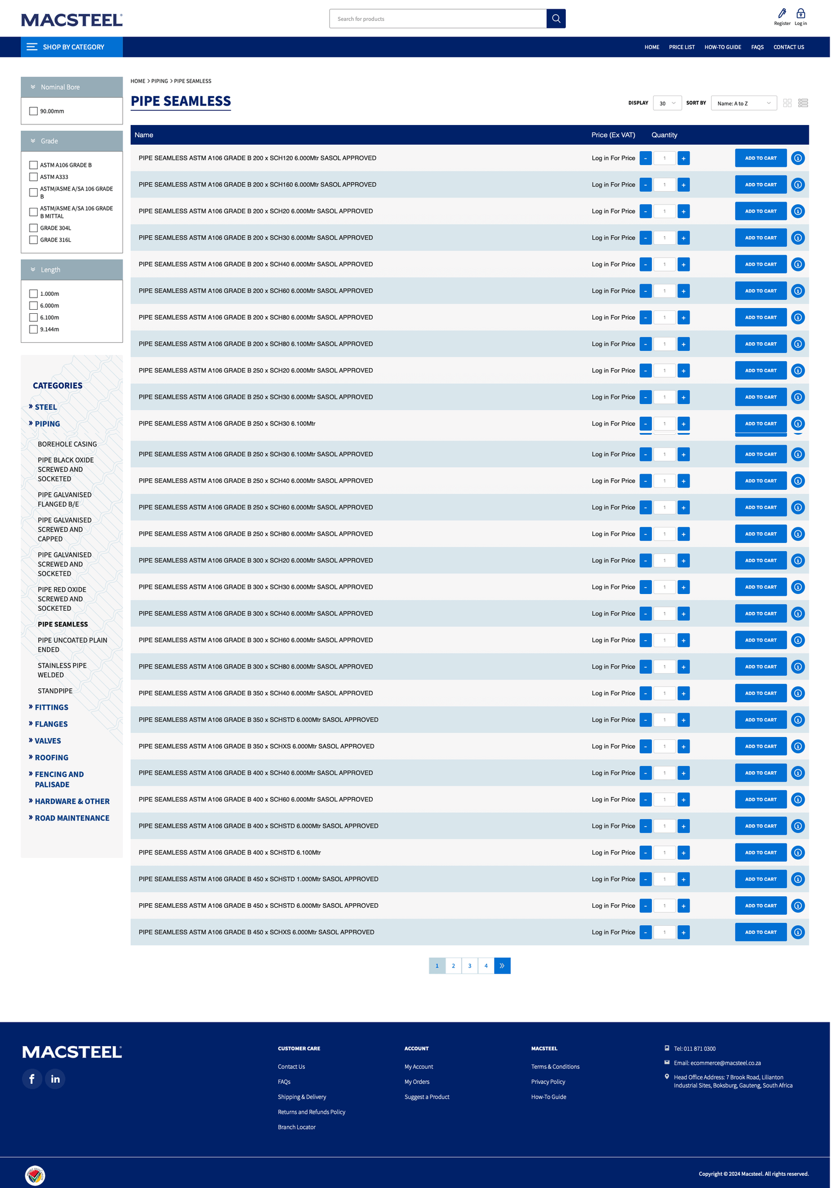Add 200 x SCH30 pipe to cart
836x1188 pixels.
click(x=761, y=238)
